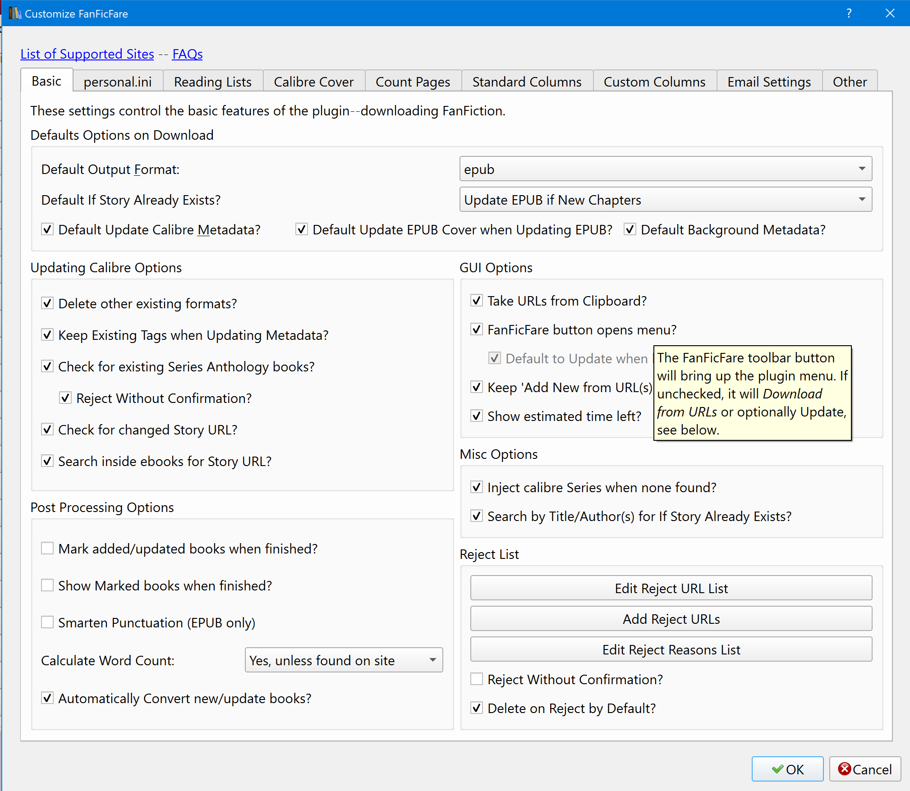Image resolution: width=910 pixels, height=791 pixels.
Task: Click the FanFicFare books icon in title bar
Action: (14, 14)
